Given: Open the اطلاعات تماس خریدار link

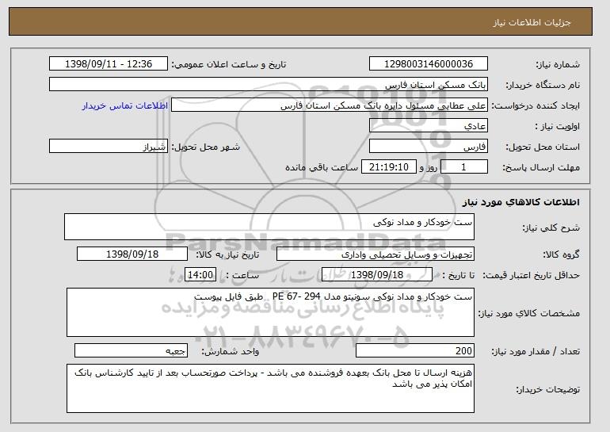Looking at the screenshot, I should pyautogui.click(x=125, y=105).
